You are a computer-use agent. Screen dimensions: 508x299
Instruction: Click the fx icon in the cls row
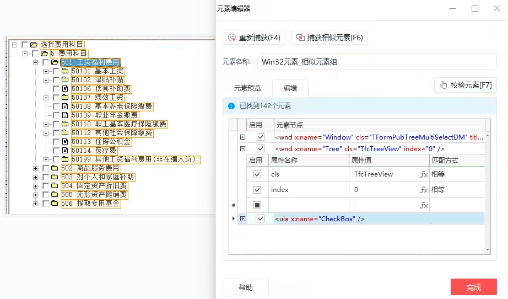[424, 174]
